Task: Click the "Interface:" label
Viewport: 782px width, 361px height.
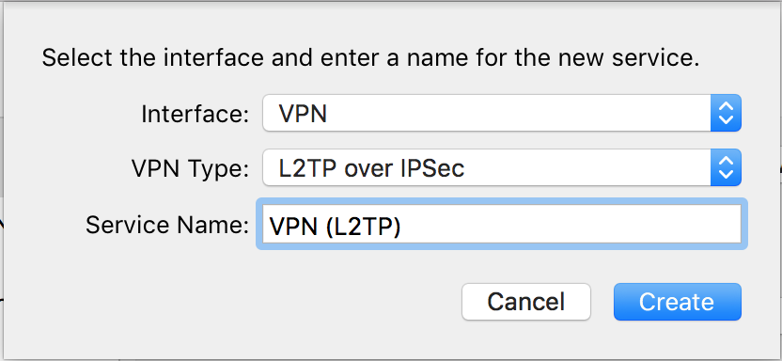Action: click(195, 114)
